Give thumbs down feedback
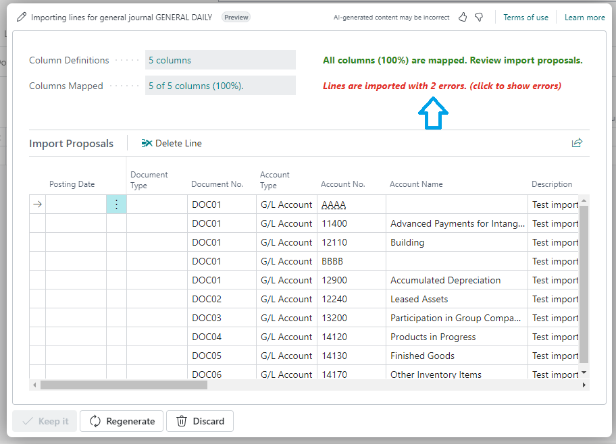 (x=479, y=18)
